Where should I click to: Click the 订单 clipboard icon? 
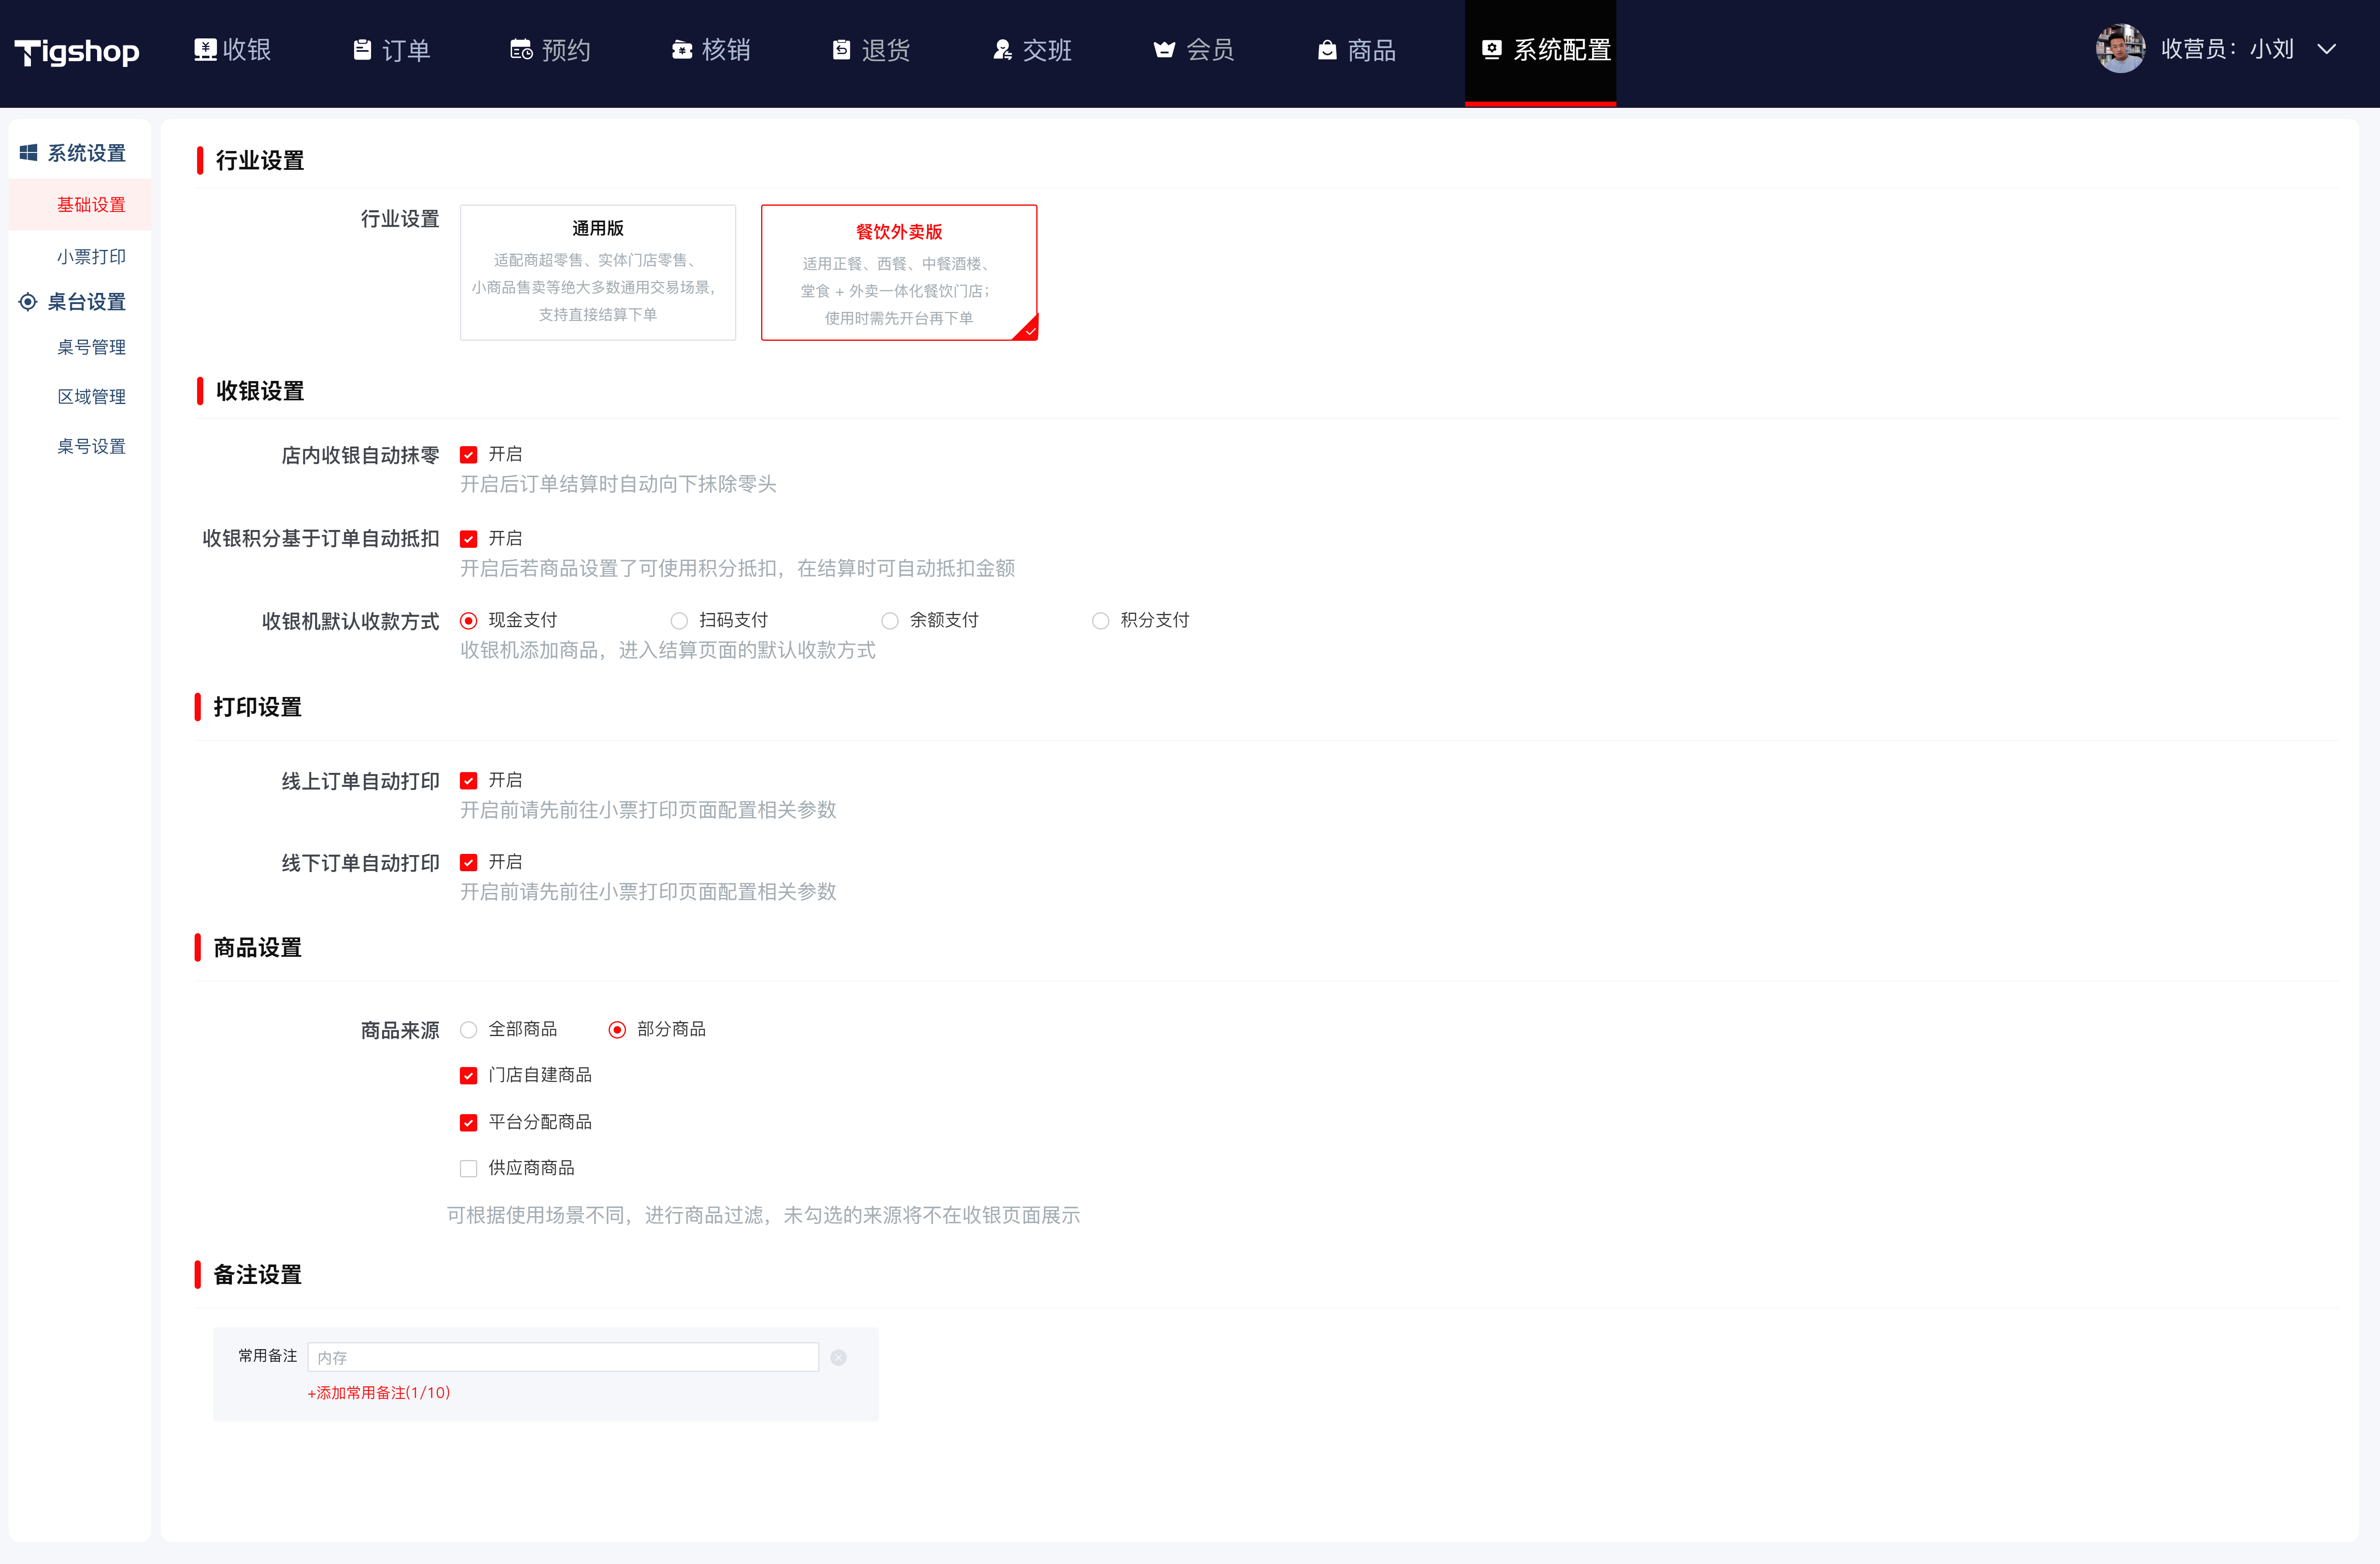tap(362, 50)
